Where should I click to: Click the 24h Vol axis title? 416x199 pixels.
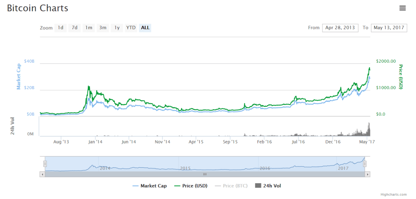click(12, 126)
